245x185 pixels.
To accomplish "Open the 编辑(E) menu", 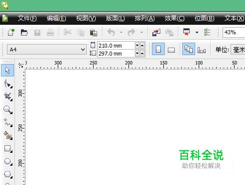I will click(x=56, y=18).
